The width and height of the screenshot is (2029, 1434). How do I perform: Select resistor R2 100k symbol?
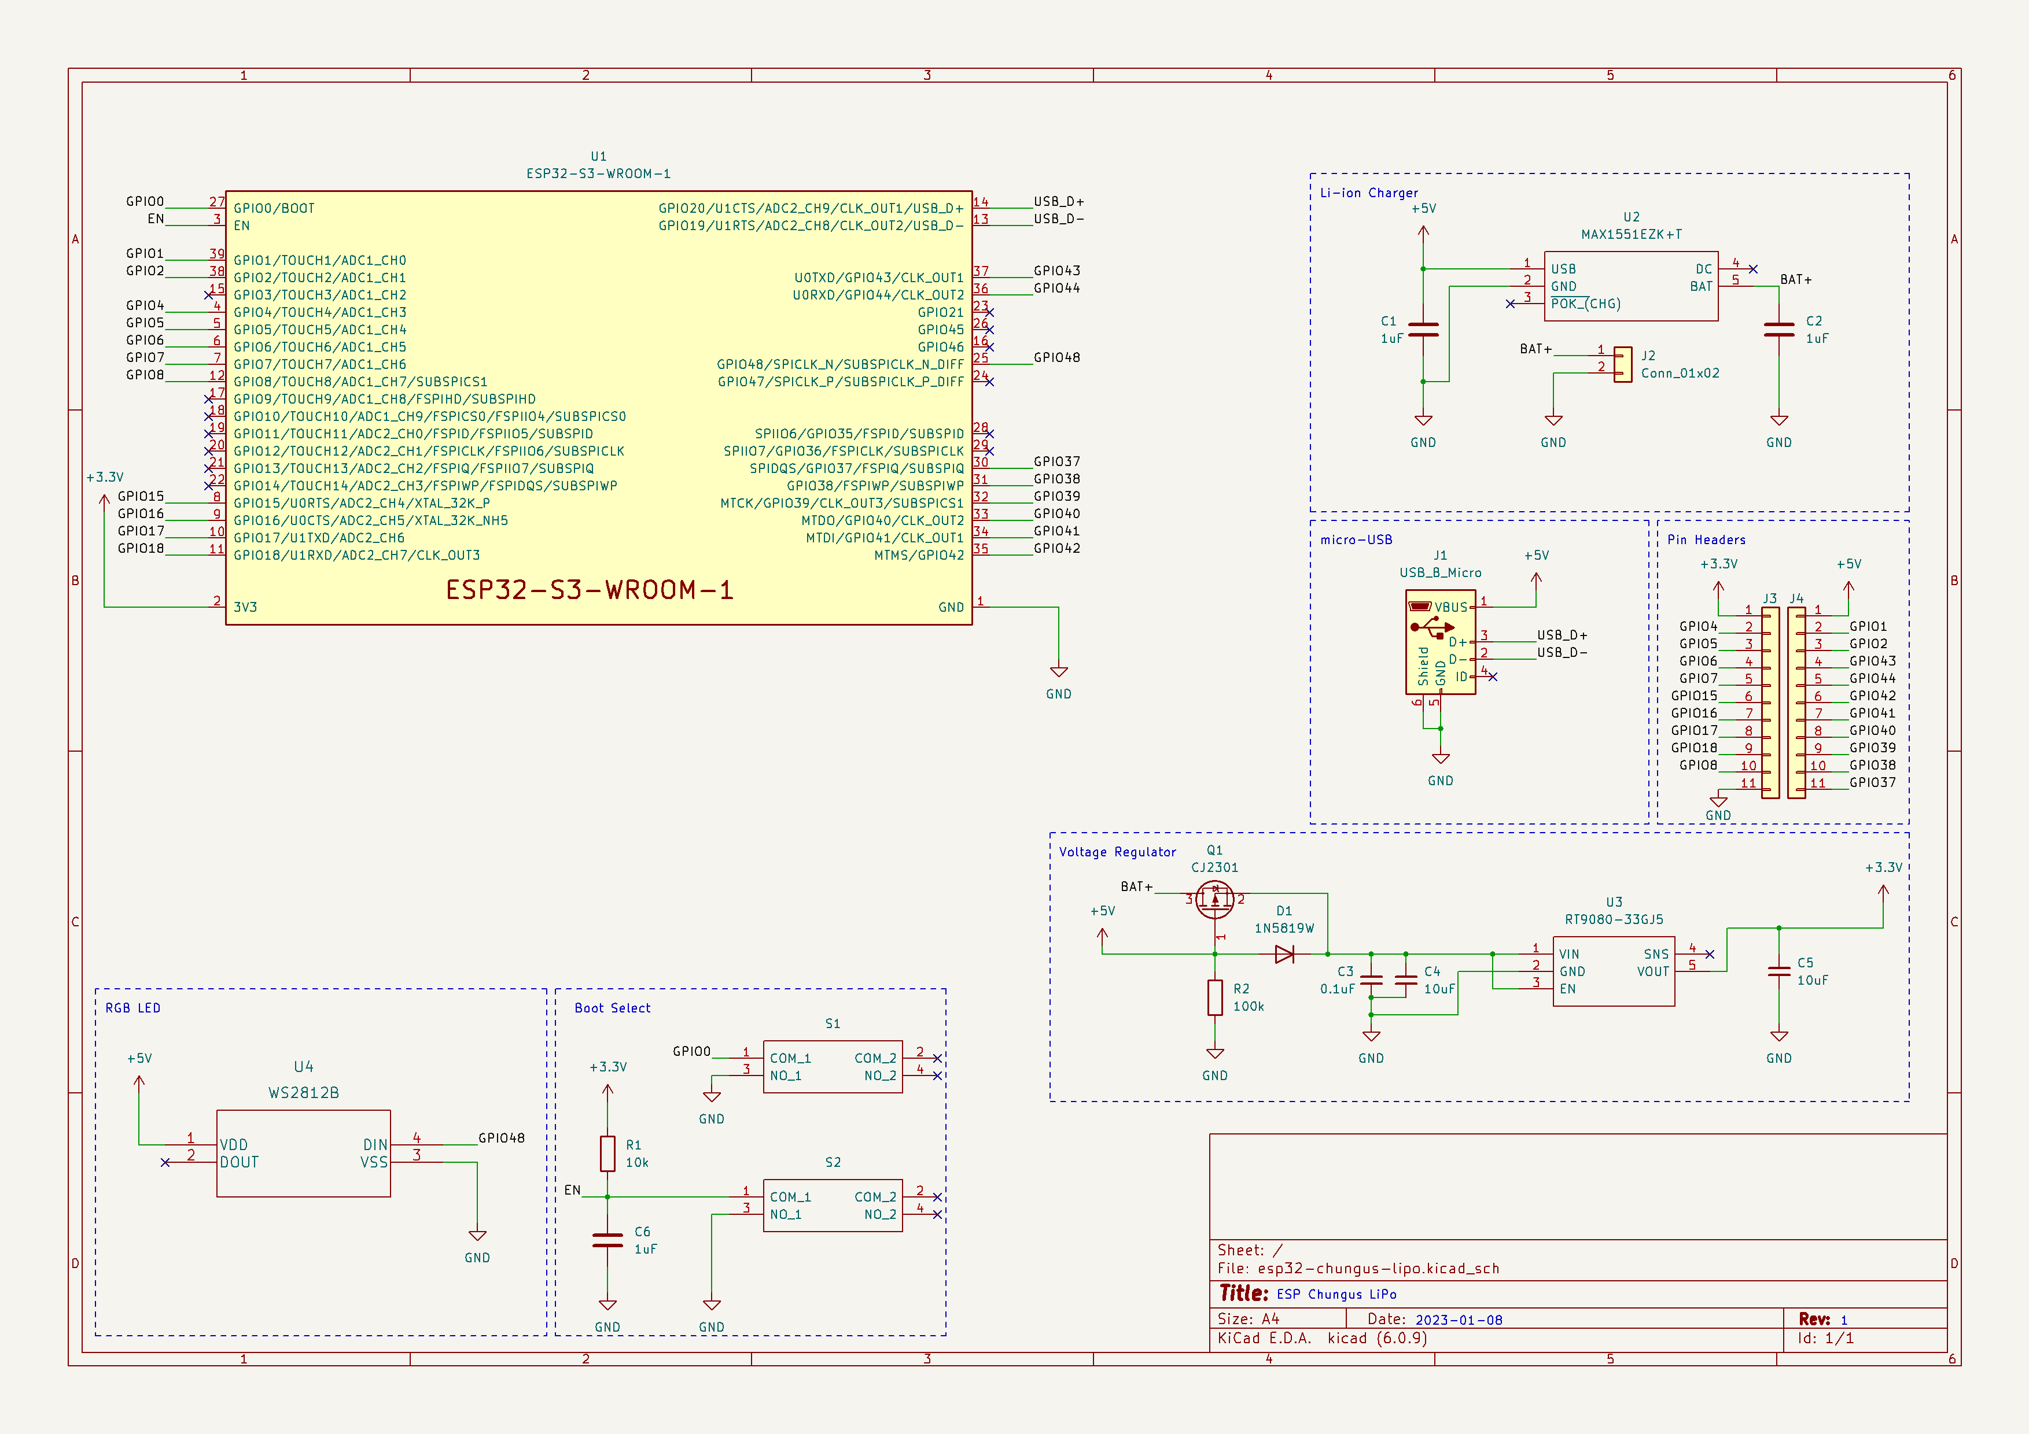[1215, 998]
